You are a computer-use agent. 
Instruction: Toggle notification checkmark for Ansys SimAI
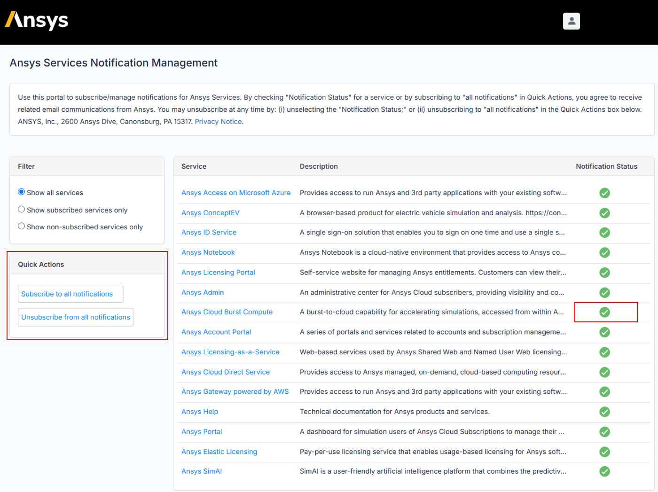(604, 471)
